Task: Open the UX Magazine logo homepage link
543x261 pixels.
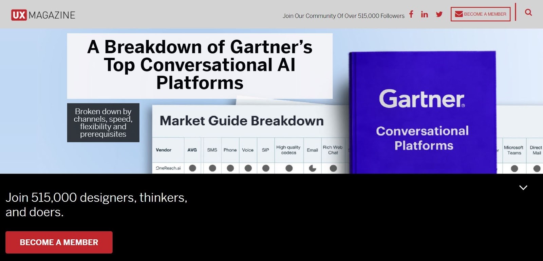Action: coord(43,15)
